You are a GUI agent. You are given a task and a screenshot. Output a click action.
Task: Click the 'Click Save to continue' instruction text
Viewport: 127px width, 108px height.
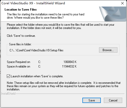[21, 36]
